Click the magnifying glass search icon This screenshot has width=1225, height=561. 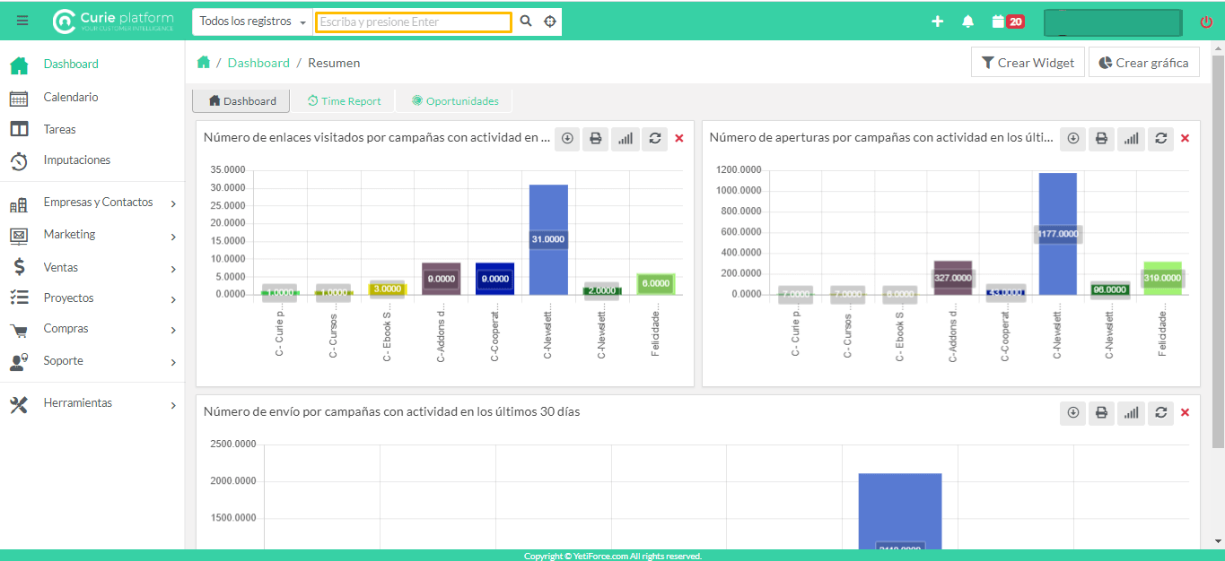pyautogui.click(x=526, y=22)
